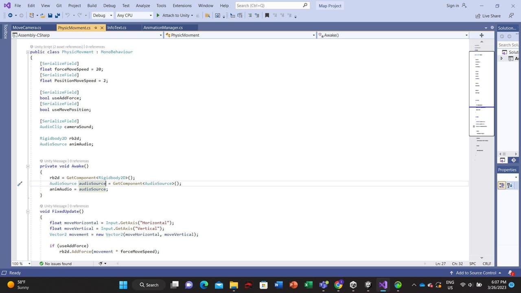This screenshot has height=293, width=521.
Task: Click the New Project toolbar icon
Action: click(x=31, y=15)
